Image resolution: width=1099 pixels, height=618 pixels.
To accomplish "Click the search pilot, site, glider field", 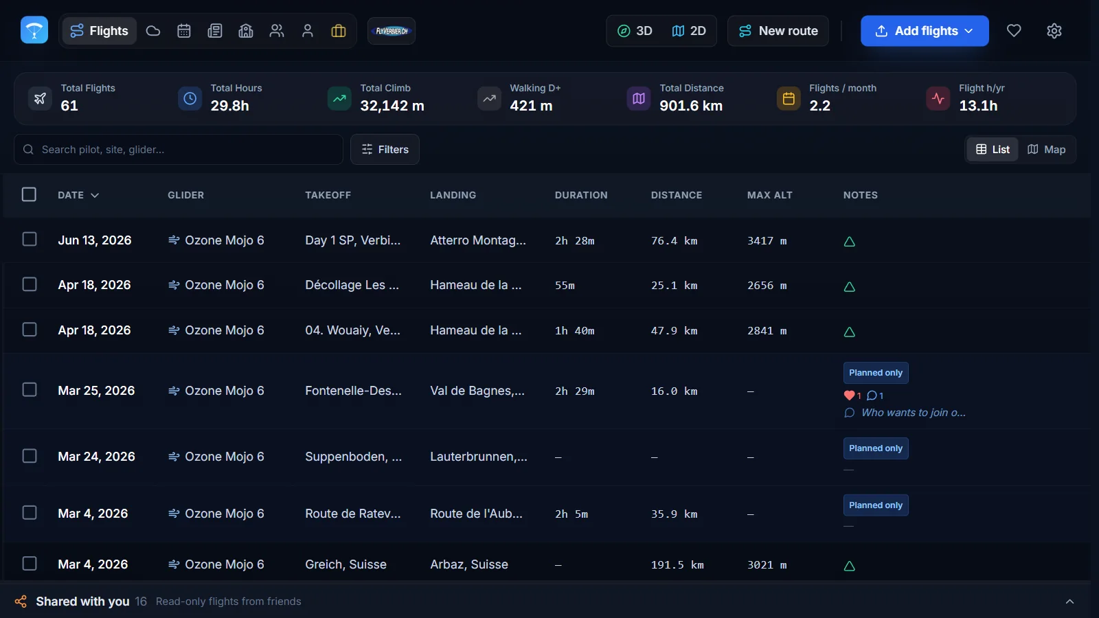I will (x=179, y=150).
